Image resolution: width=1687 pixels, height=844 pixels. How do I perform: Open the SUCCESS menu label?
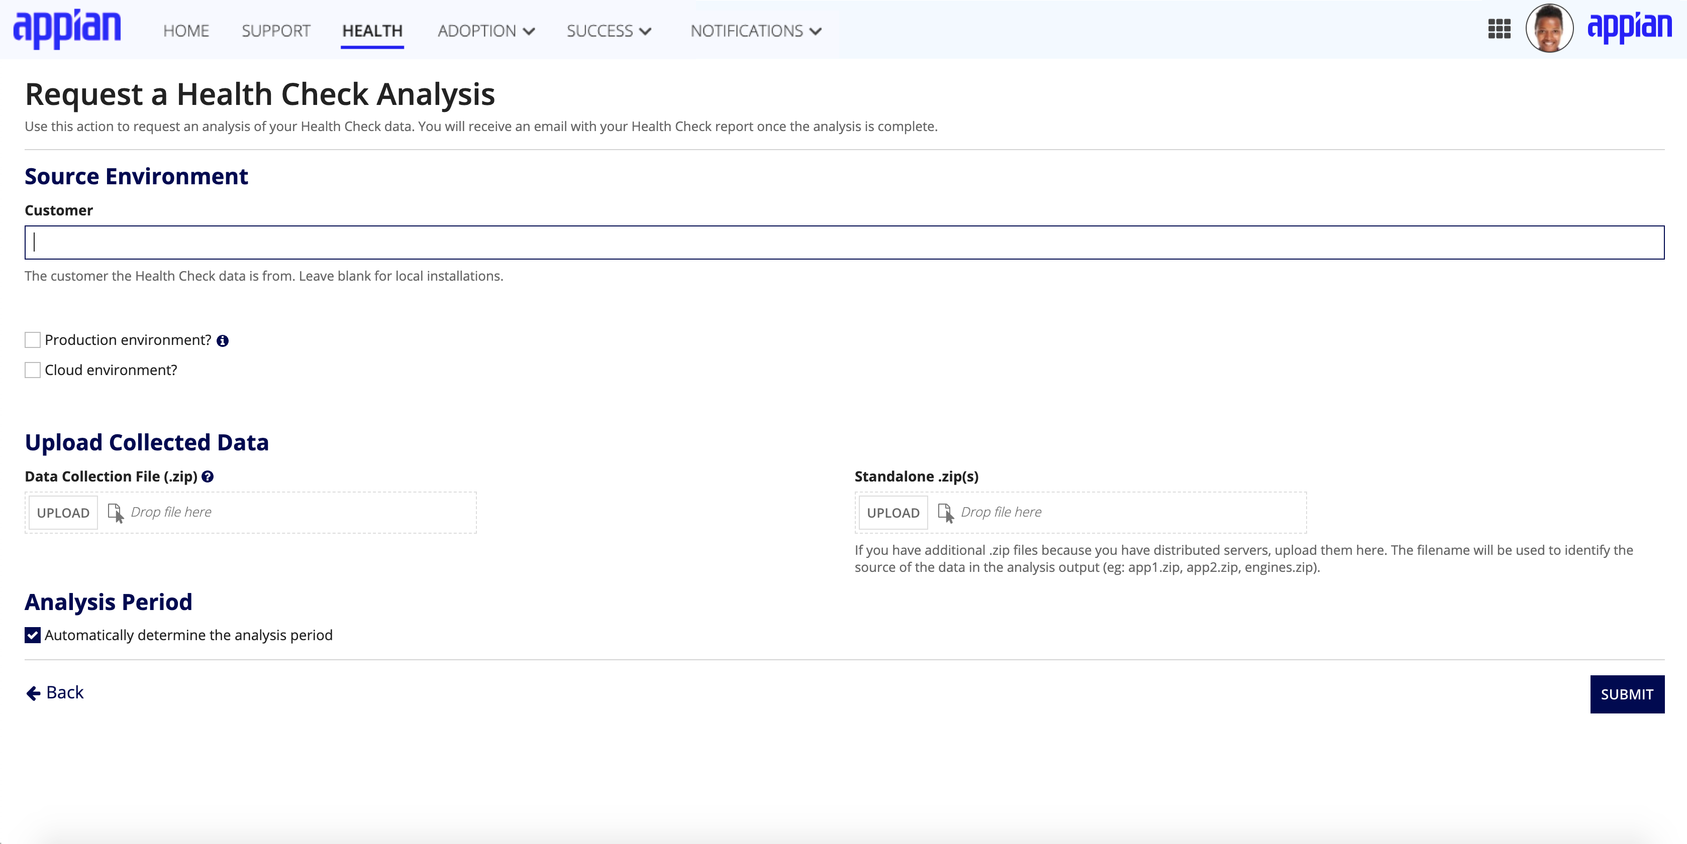[x=600, y=31]
